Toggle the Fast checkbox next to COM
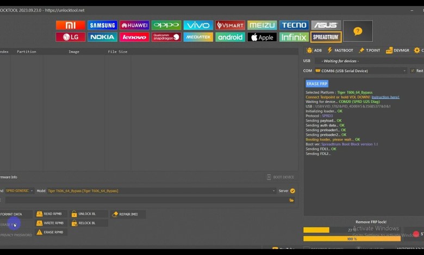This screenshot has width=424, height=255. [413, 71]
